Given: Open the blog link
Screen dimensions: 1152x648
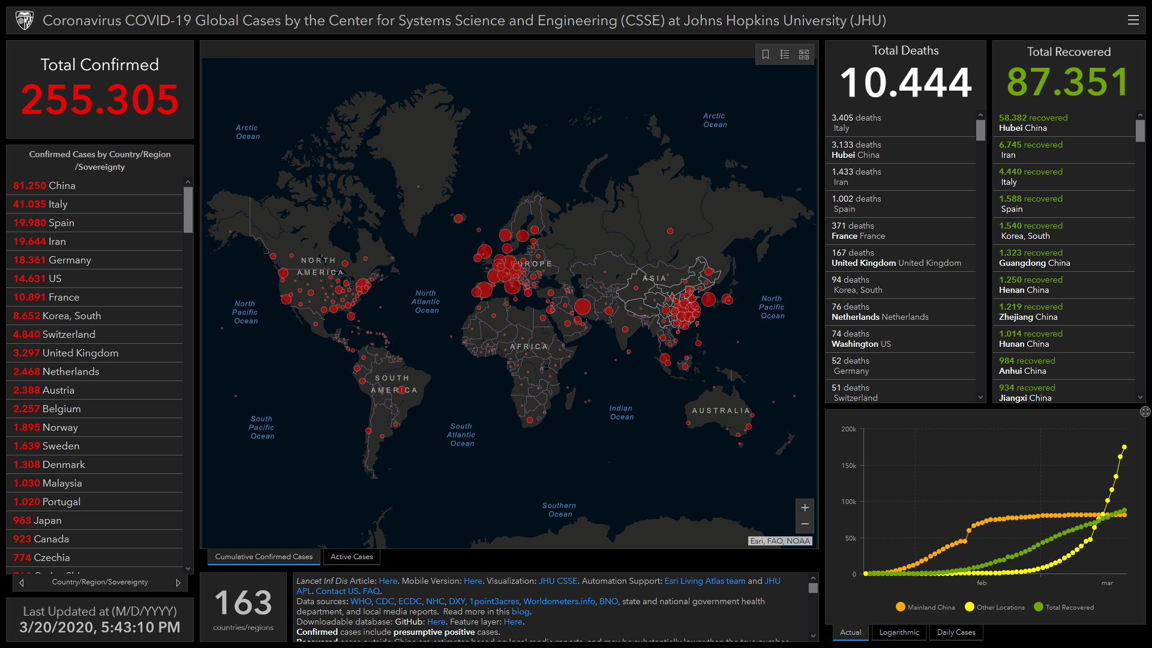Looking at the screenshot, I should pyautogui.click(x=520, y=611).
